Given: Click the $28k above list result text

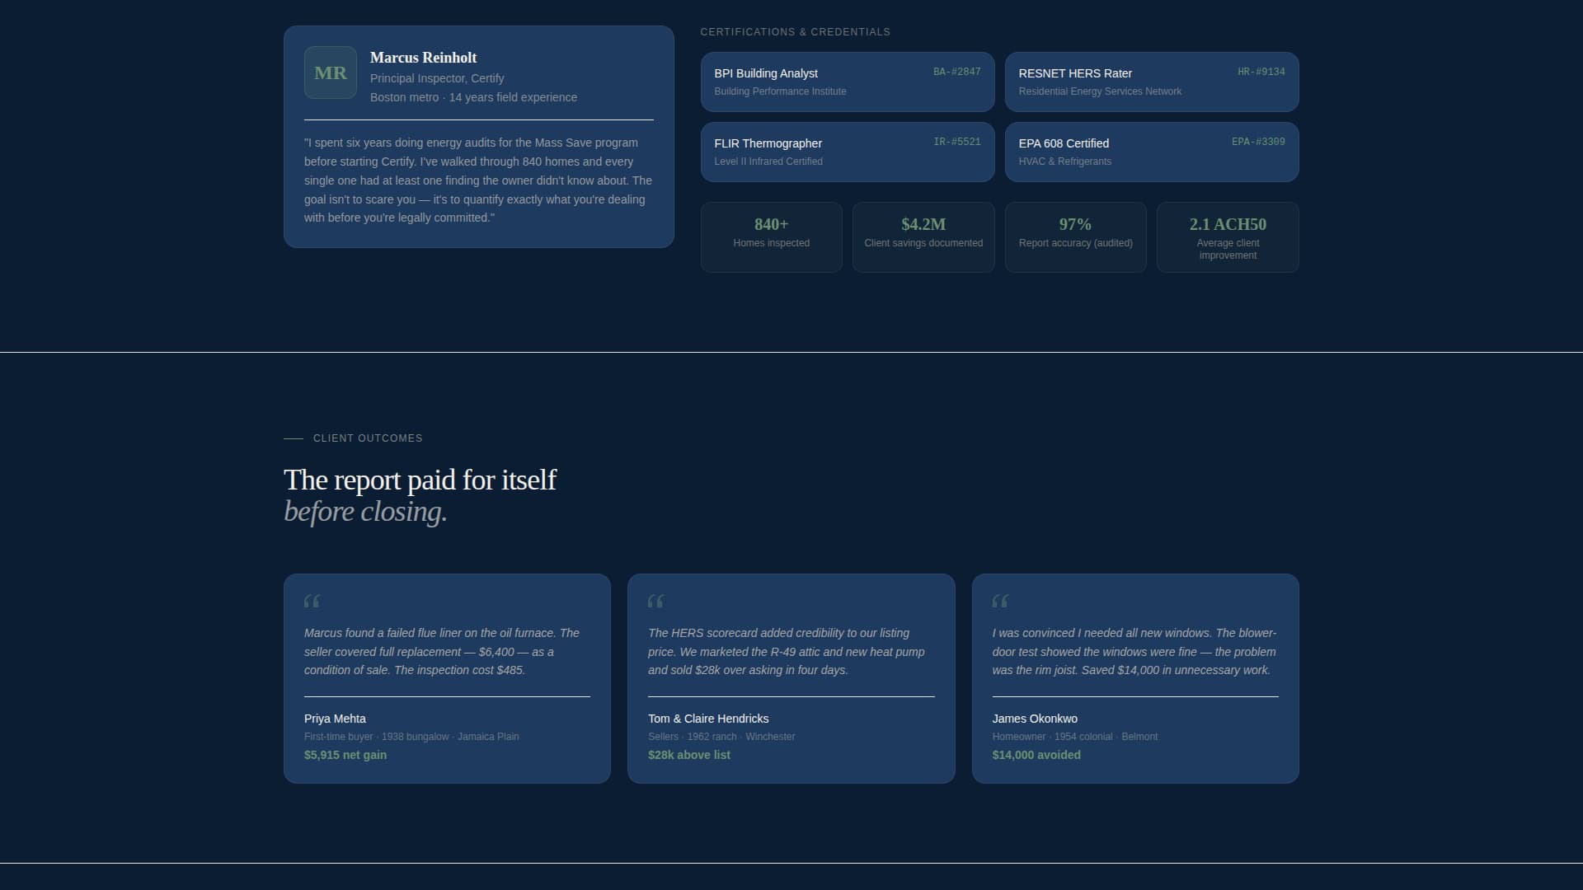Looking at the screenshot, I should pos(689,754).
